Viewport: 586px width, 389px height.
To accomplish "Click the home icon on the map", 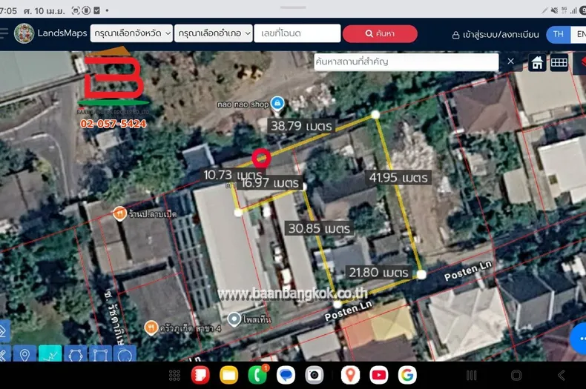I will point(537,62).
